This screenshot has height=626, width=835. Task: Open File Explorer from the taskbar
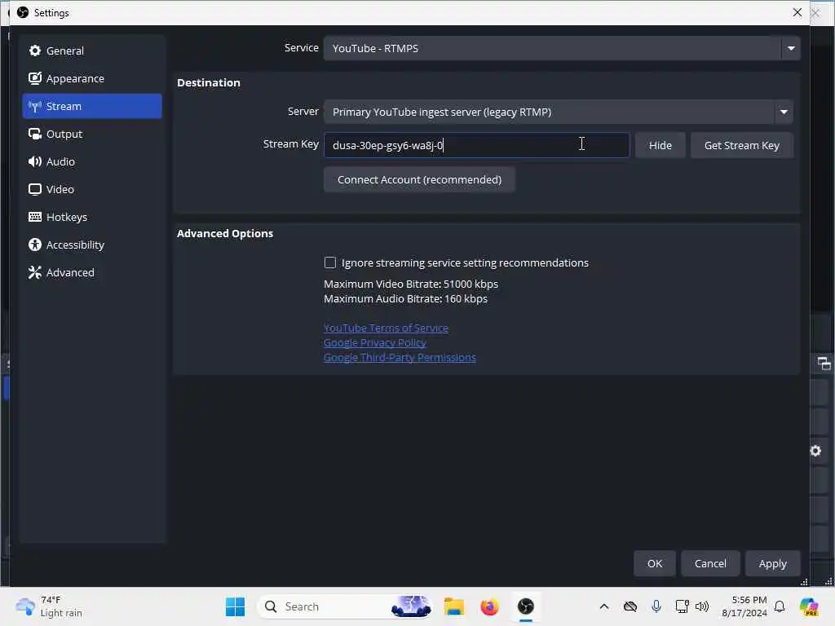pos(453,606)
